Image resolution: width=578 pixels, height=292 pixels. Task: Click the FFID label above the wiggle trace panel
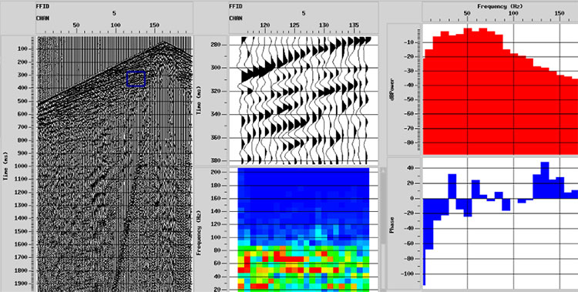coord(236,6)
